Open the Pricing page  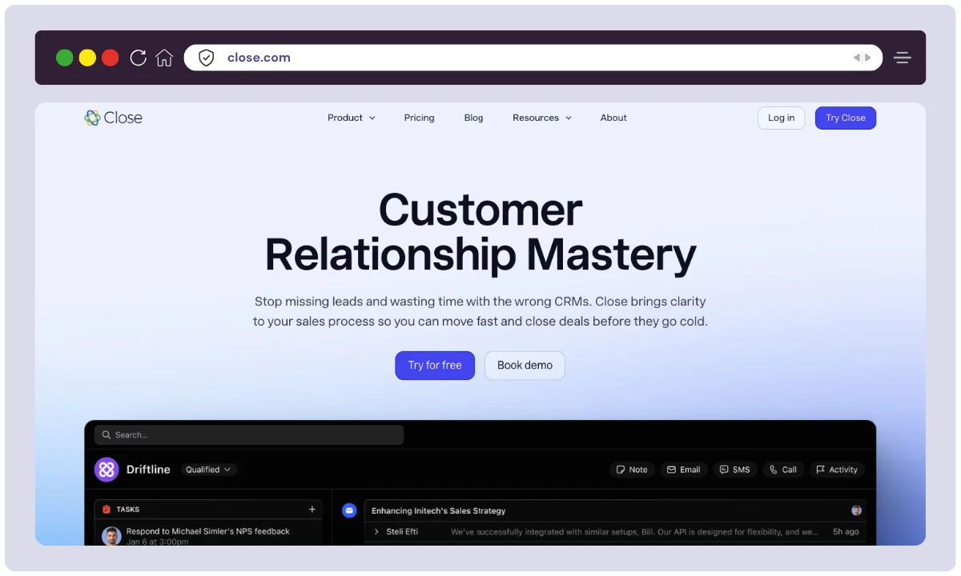coord(419,118)
